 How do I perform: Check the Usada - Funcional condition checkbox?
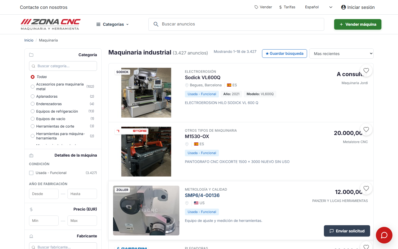[31, 173]
